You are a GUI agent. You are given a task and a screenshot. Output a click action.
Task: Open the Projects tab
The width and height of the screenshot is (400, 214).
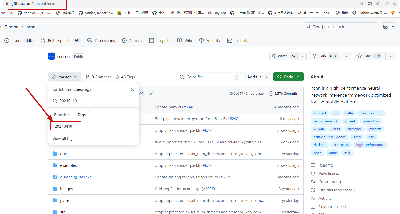pos(160,40)
